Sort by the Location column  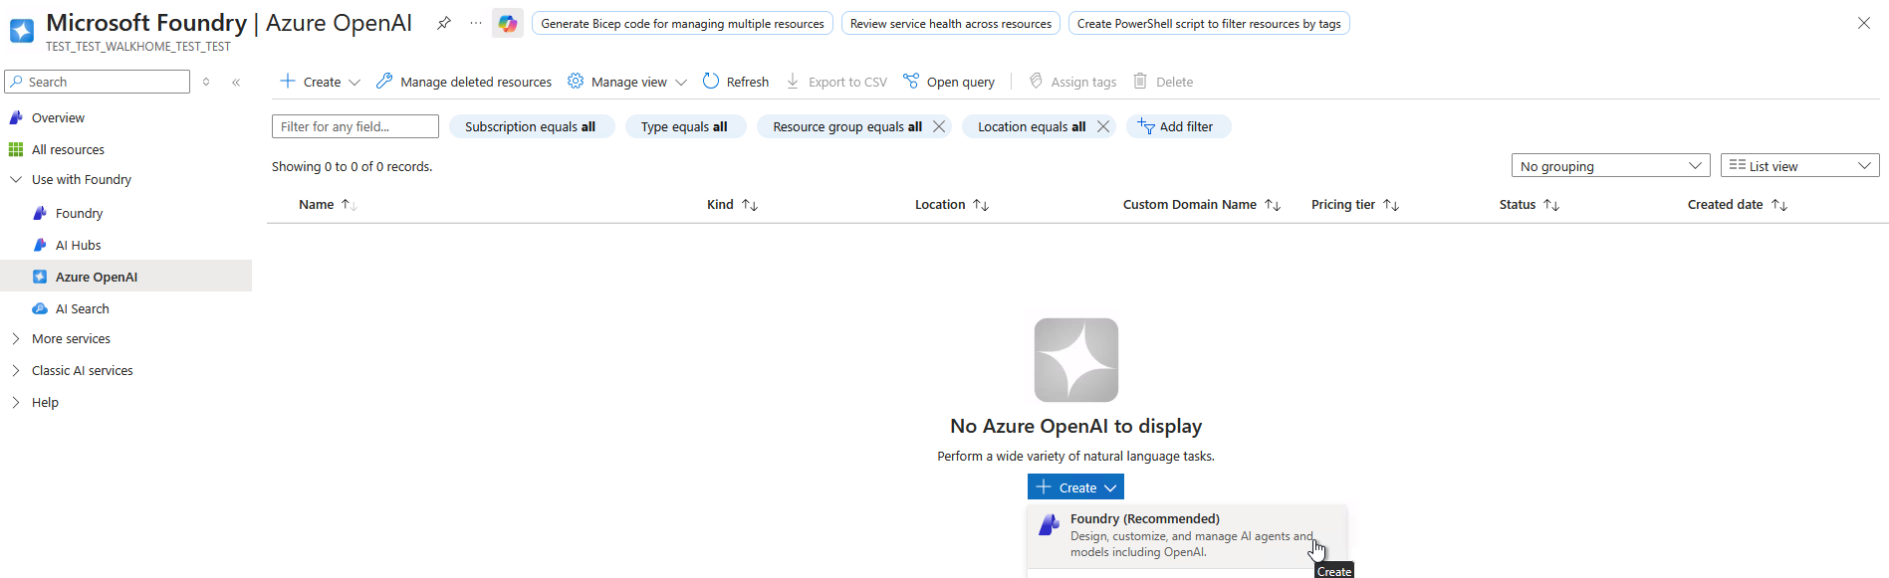pos(952,205)
